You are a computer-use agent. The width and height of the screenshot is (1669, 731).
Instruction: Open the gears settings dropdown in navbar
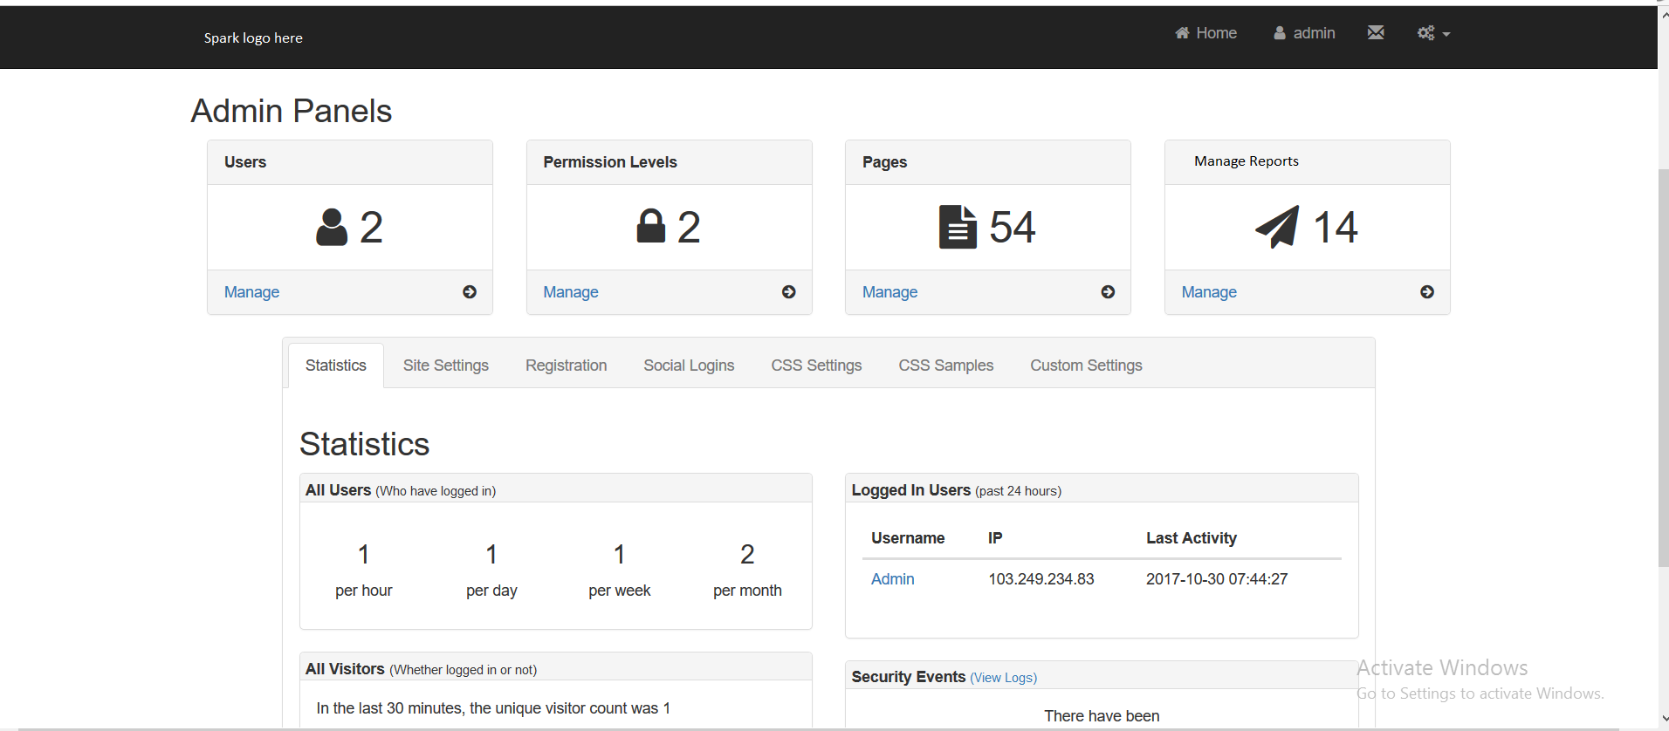[1432, 33]
